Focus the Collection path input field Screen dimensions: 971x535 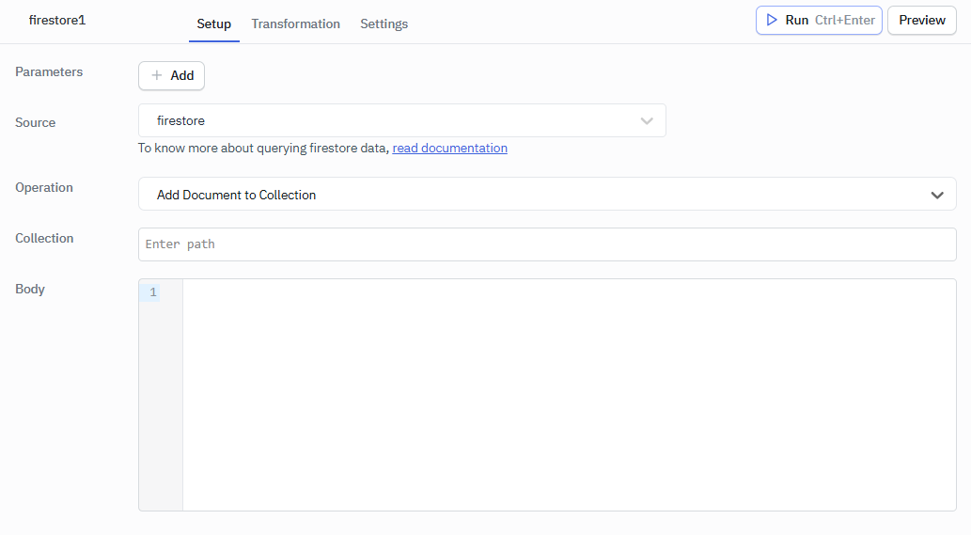[547, 244]
